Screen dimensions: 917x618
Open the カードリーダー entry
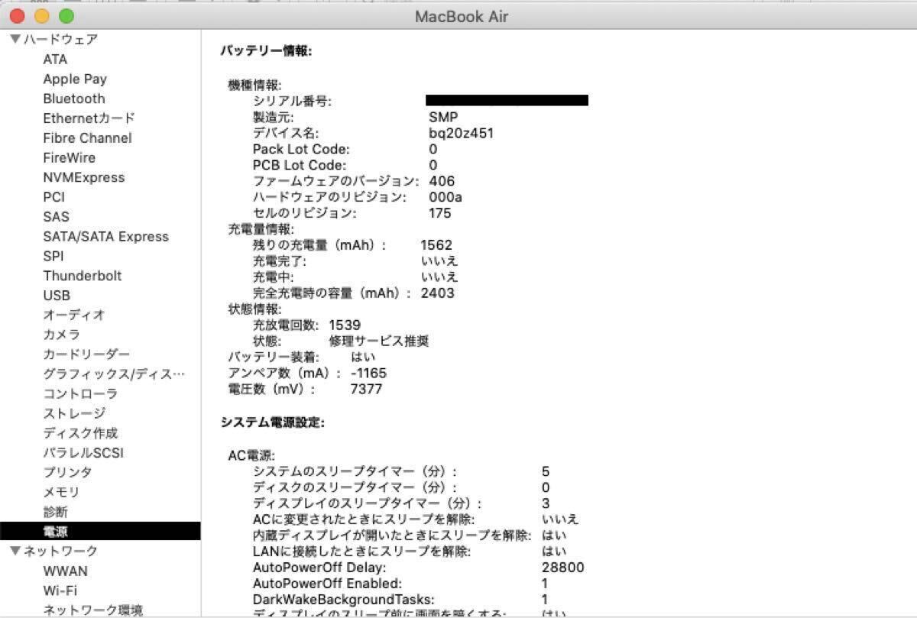[x=86, y=354]
